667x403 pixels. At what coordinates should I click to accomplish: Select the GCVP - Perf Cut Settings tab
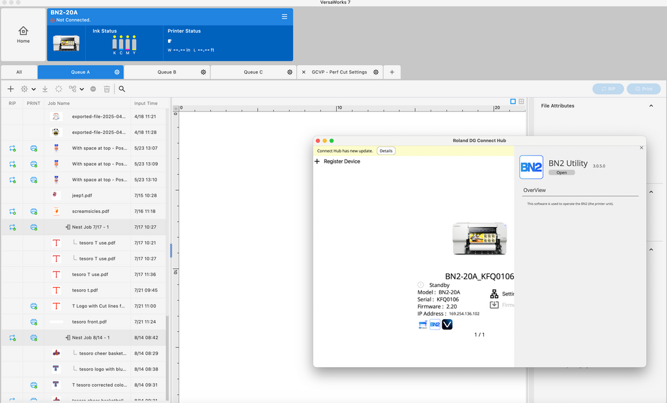(339, 72)
